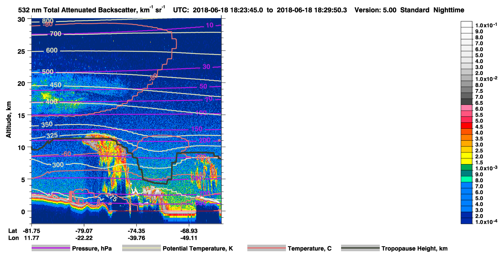Click the 600 potential temperature contour label
Viewport: 501px width, 257px height.
point(52,50)
